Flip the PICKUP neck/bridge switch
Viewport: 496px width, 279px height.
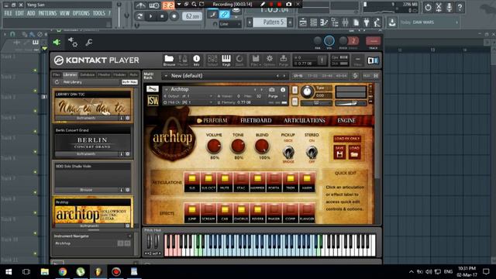288,153
